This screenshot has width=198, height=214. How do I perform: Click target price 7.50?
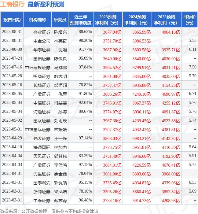193,67
